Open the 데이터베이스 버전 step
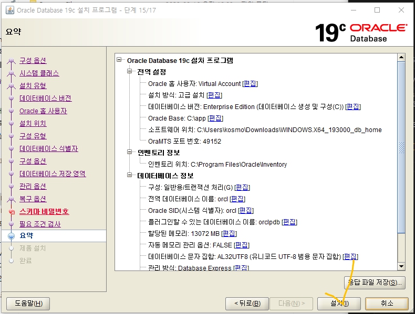Screen dimensions: 415x314 46,98
